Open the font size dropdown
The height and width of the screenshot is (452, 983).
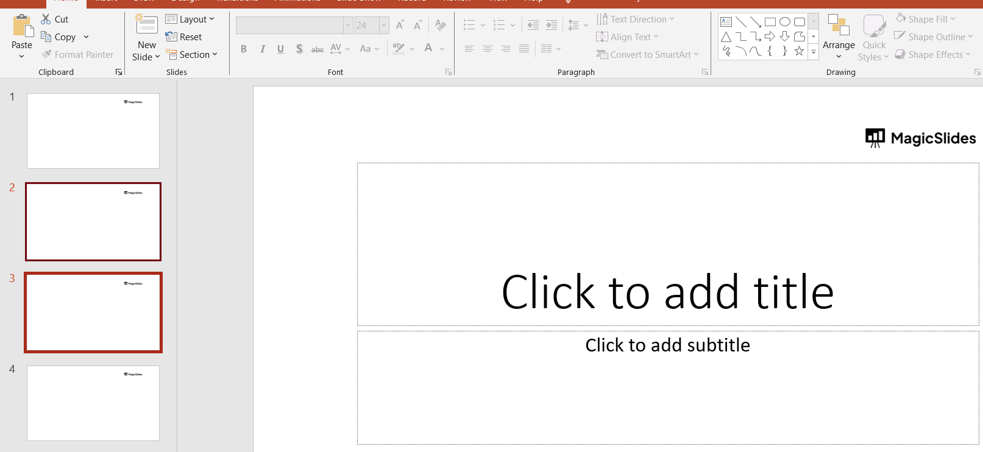(384, 26)
